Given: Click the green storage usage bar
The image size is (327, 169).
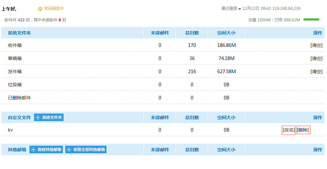Looking at the screenshot, I should point(312,20).
